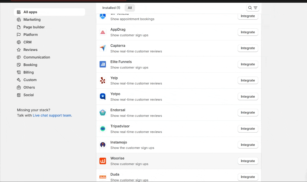The image size is (307, 182).
Task: Open the filter lines icon
Action: [x=255, y=8]
